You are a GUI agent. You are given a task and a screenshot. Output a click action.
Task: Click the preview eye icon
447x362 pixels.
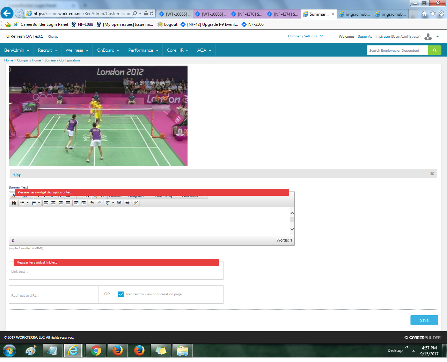[119, 202]
